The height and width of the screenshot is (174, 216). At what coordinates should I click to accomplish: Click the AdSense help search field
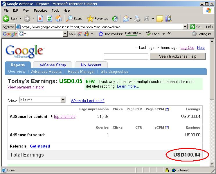pyautogui.click(x=126, y=57)
